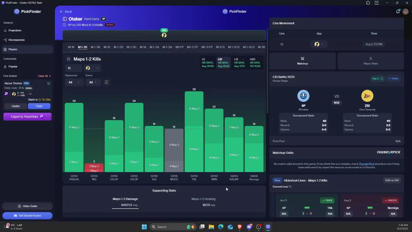Click Get Discord Access button
This screenshot has width=412, height=232.
[27, 216]
